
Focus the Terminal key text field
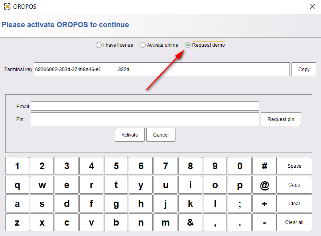(162, 69)
